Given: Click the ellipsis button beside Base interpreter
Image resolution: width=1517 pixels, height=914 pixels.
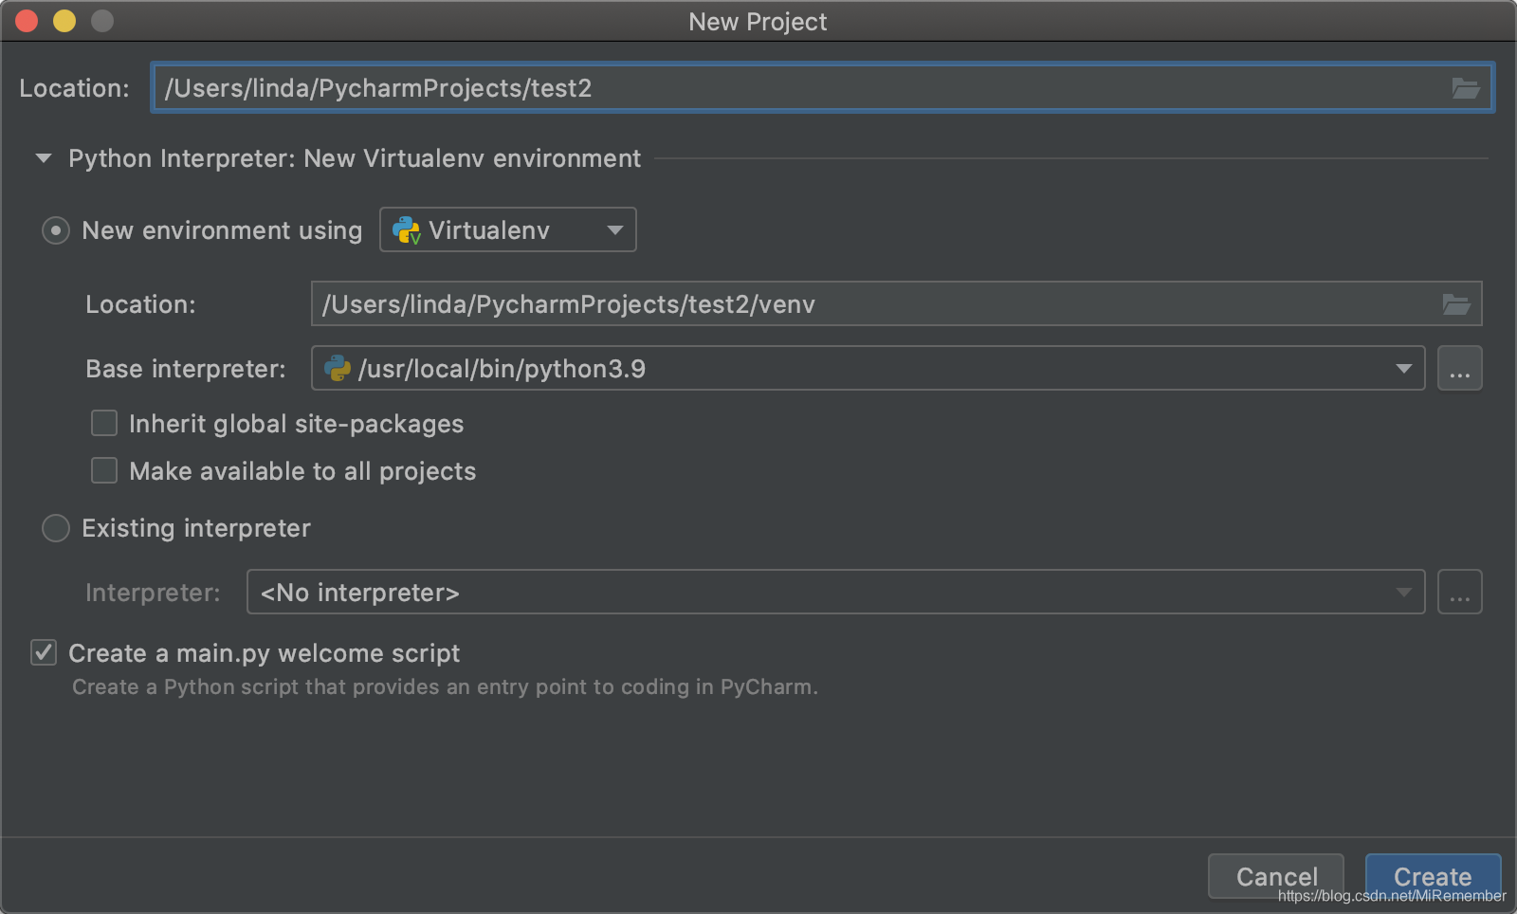Looking at the screenshot, I should point(1459,369).
